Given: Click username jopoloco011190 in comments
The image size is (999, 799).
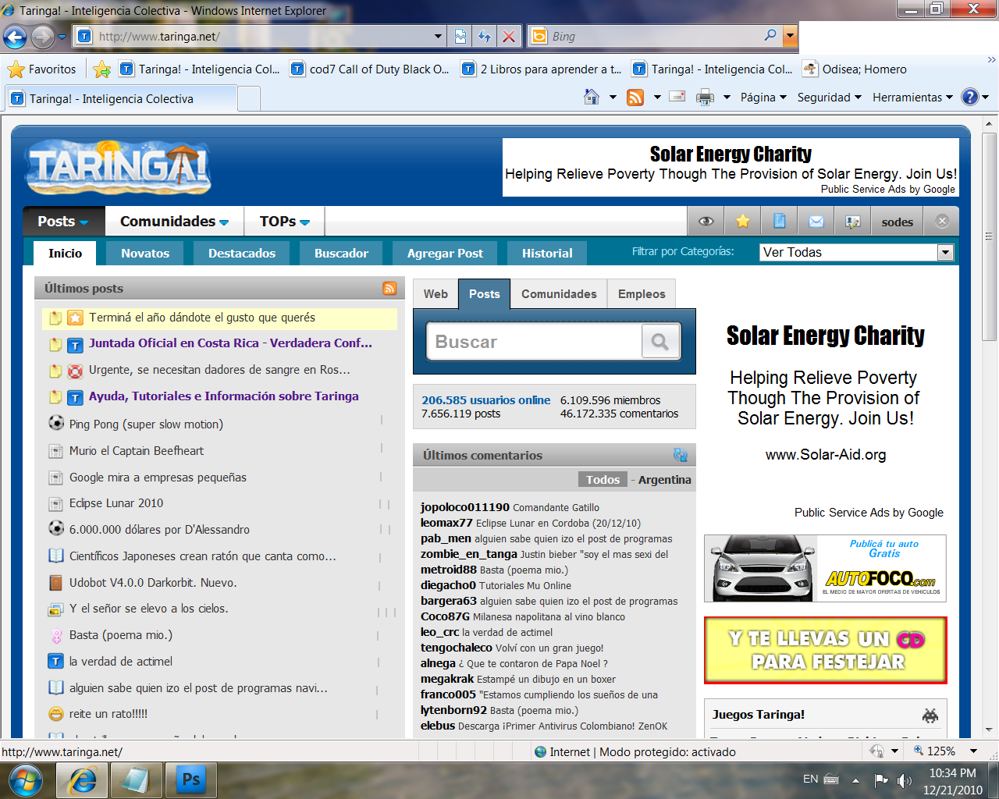Looking at the screenshot, I should tap(464, 507).
